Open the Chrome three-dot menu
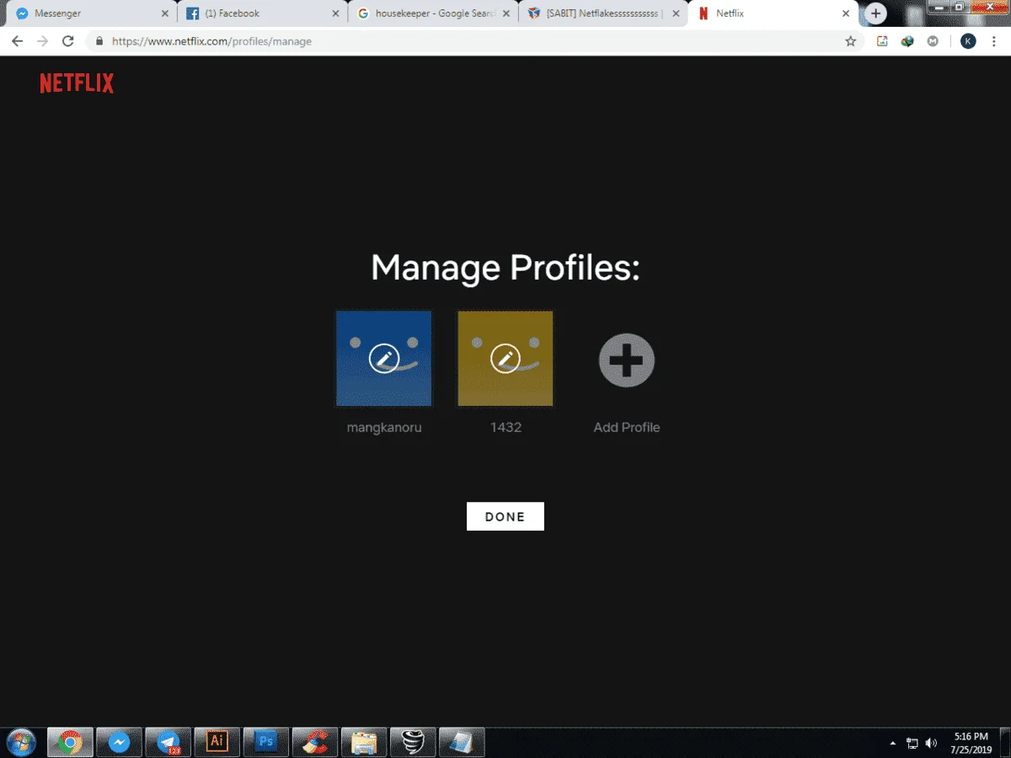The height and width of the screenshot is (758, 1011). point(994,41)
